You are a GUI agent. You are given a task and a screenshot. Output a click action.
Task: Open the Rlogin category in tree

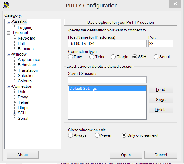pos(23,108)
